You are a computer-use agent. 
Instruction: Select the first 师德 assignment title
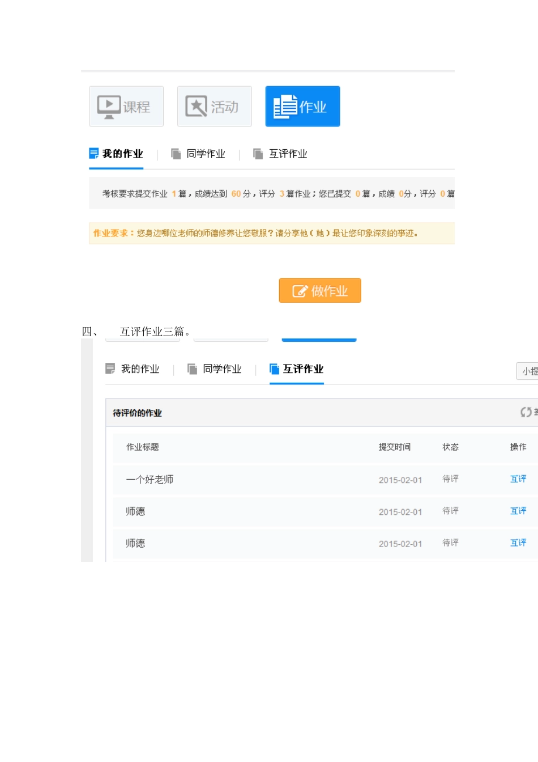pos(135,511)
